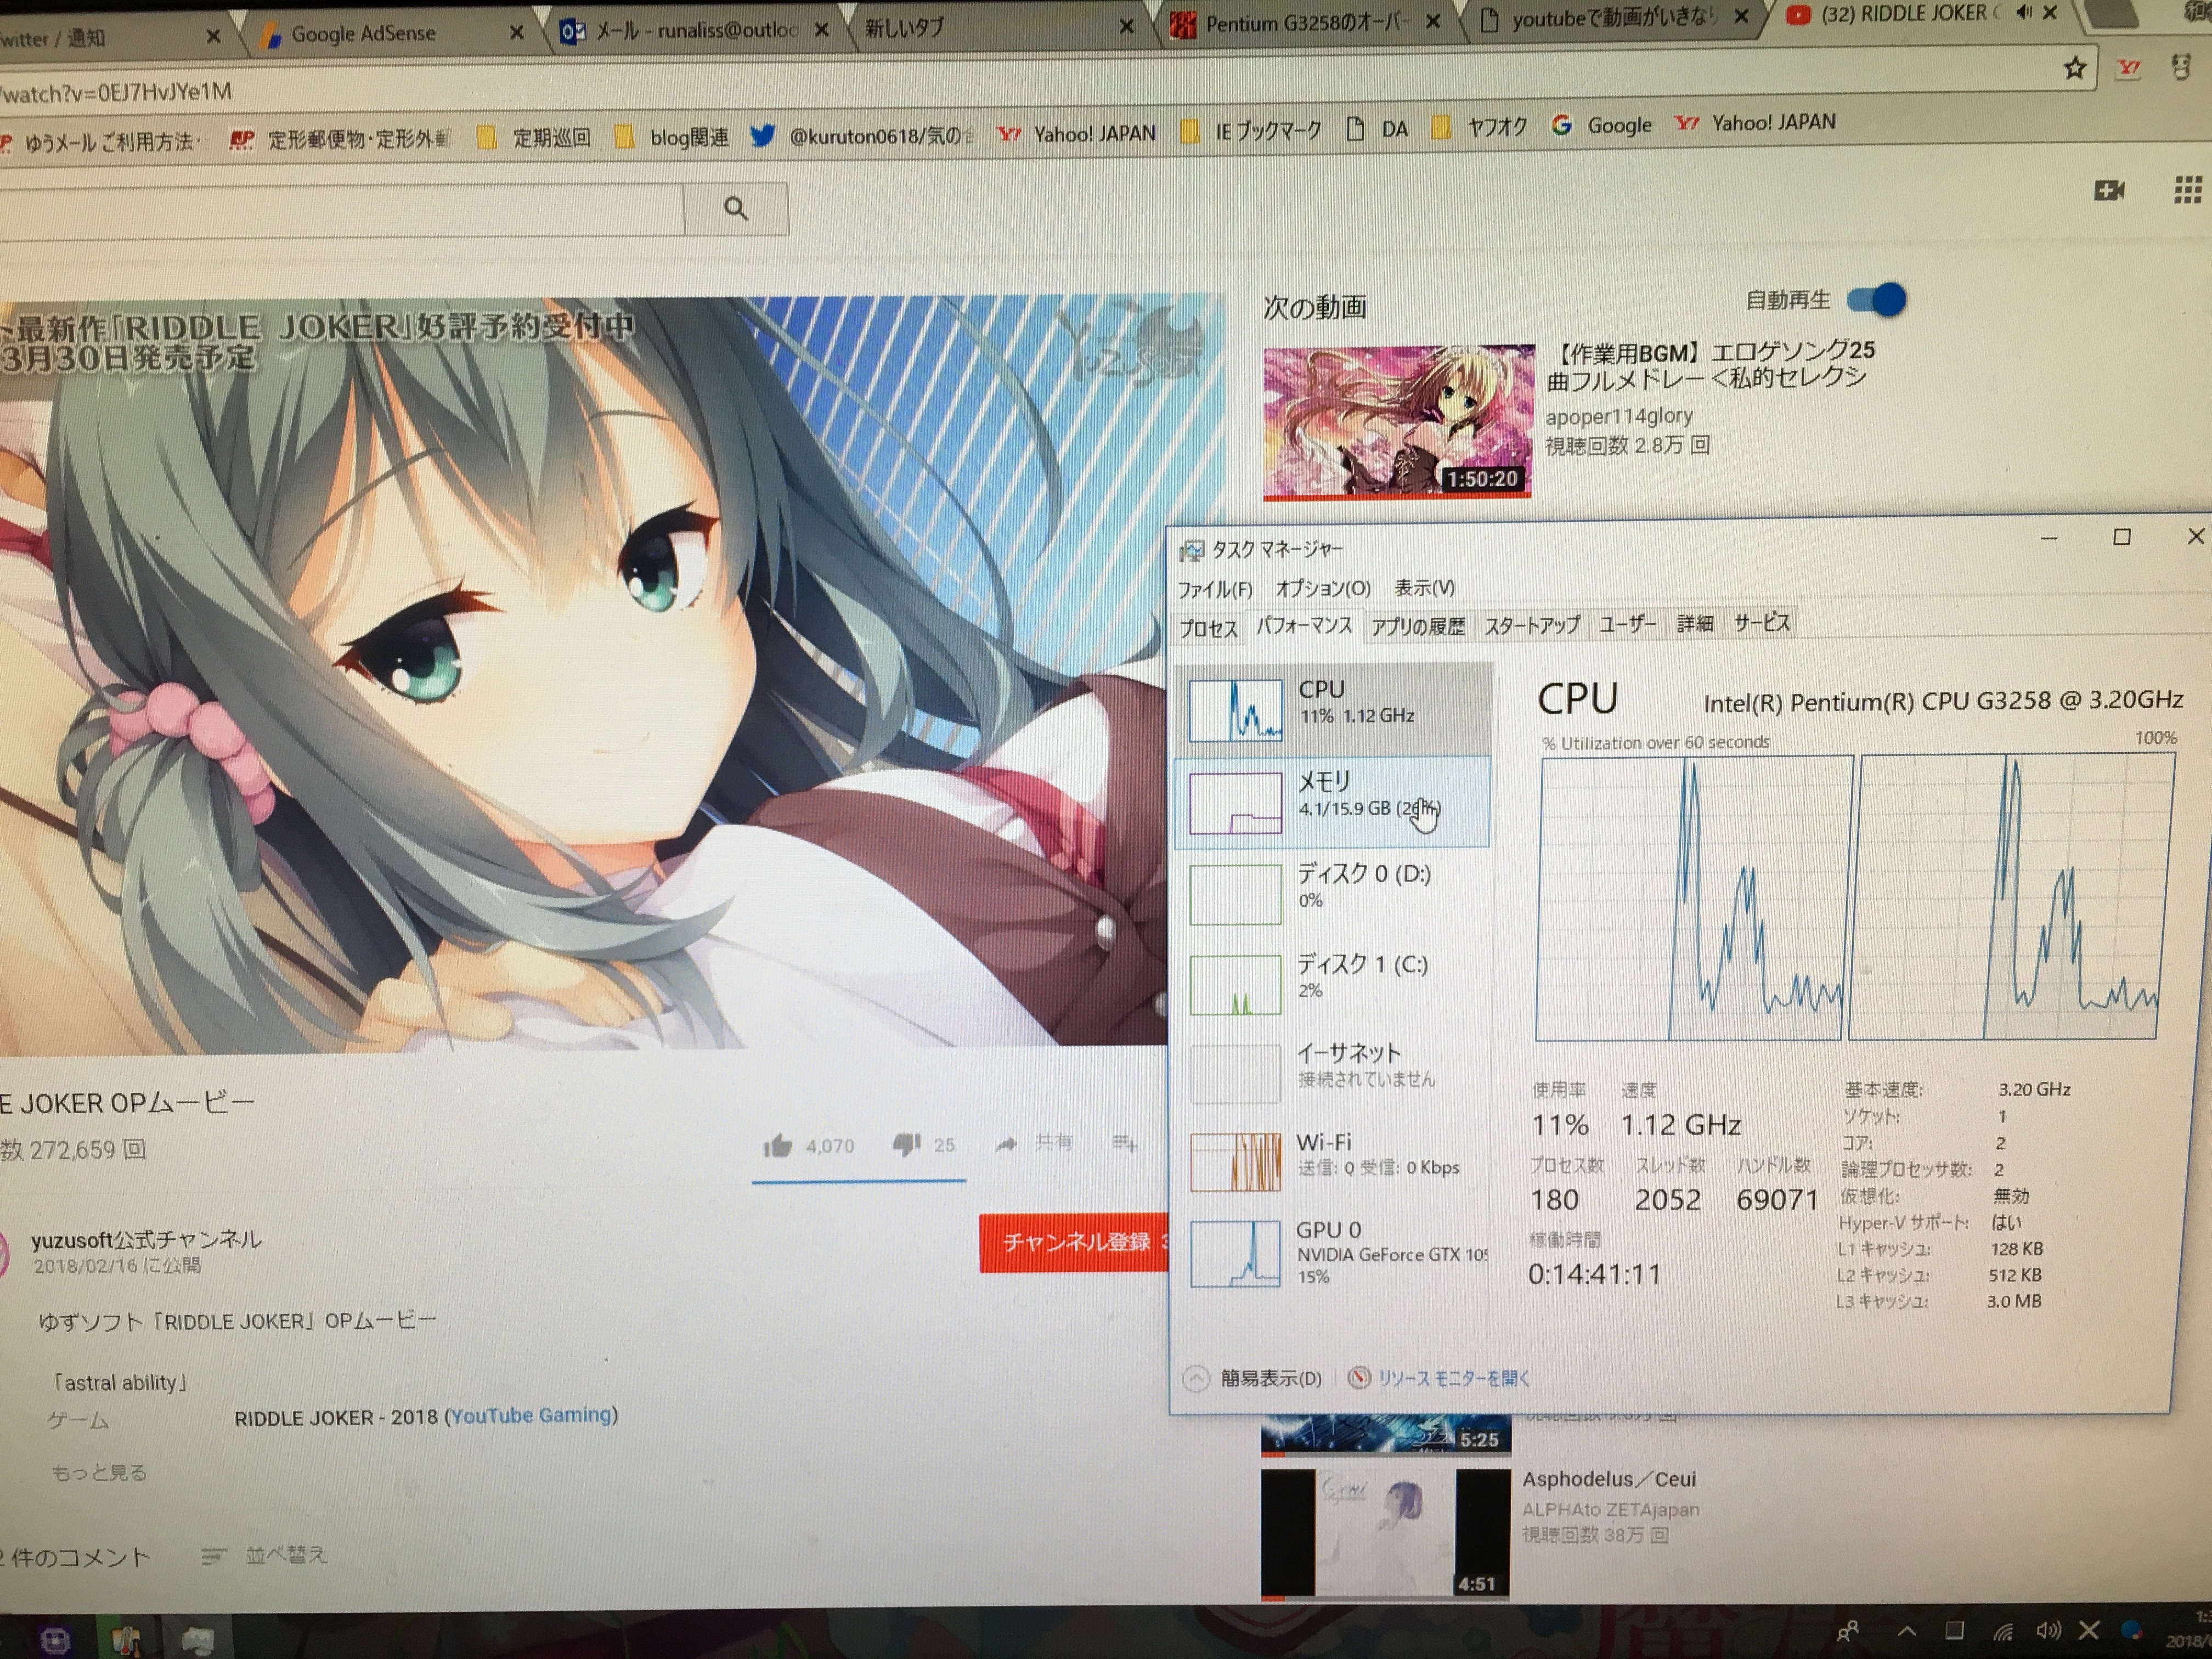Open the IE ブックマーク folder

click(x=1252, y=131)
